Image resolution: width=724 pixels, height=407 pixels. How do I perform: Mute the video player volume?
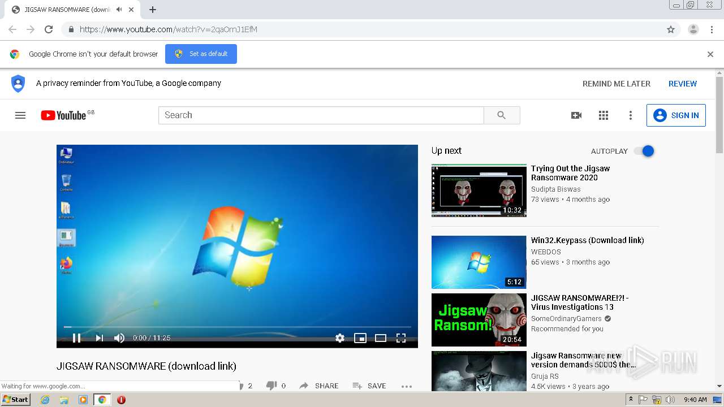[119, 338]
